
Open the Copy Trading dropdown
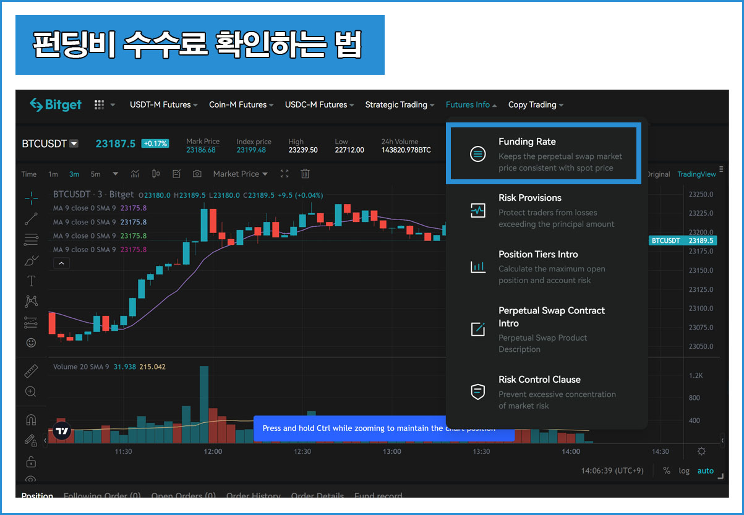tap(536, 105)
